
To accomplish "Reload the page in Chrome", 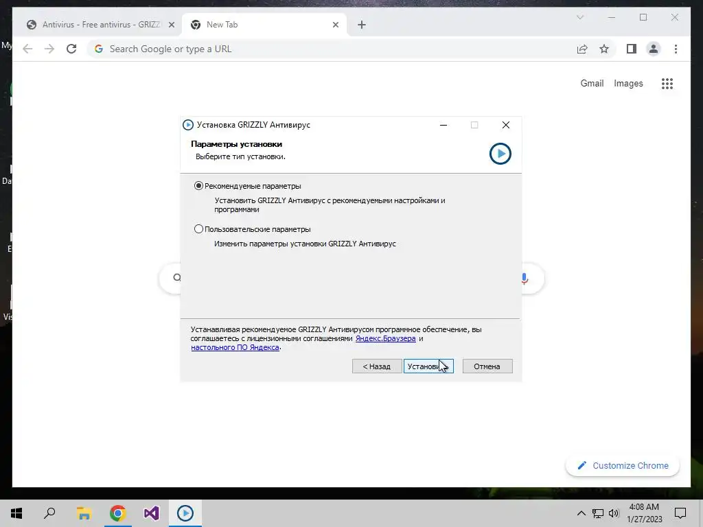I will pos(71,49).
